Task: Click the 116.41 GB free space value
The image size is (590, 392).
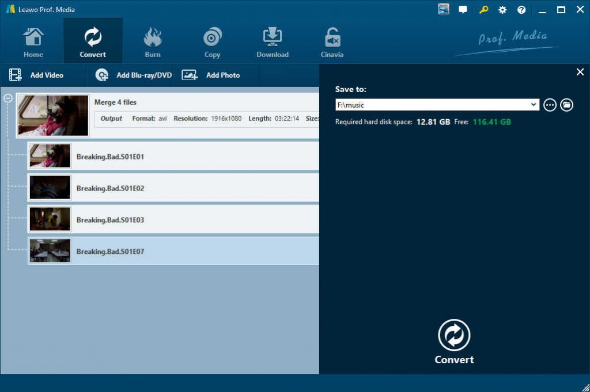Action: [492, 122]
